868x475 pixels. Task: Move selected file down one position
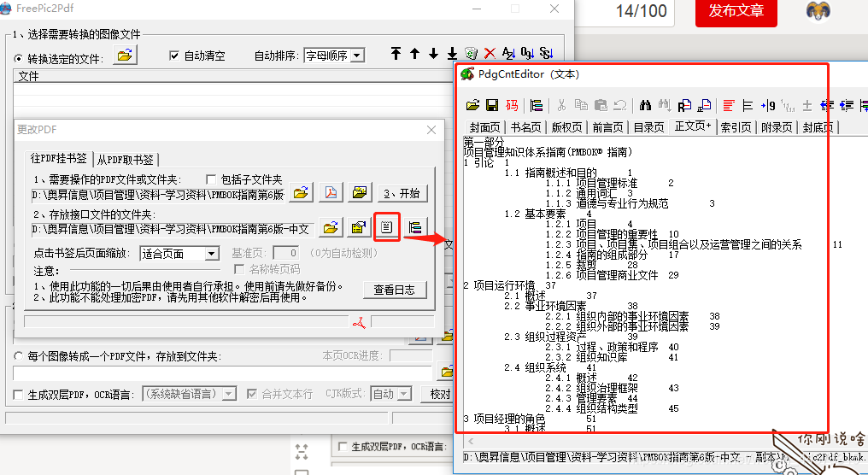(433, 53)
